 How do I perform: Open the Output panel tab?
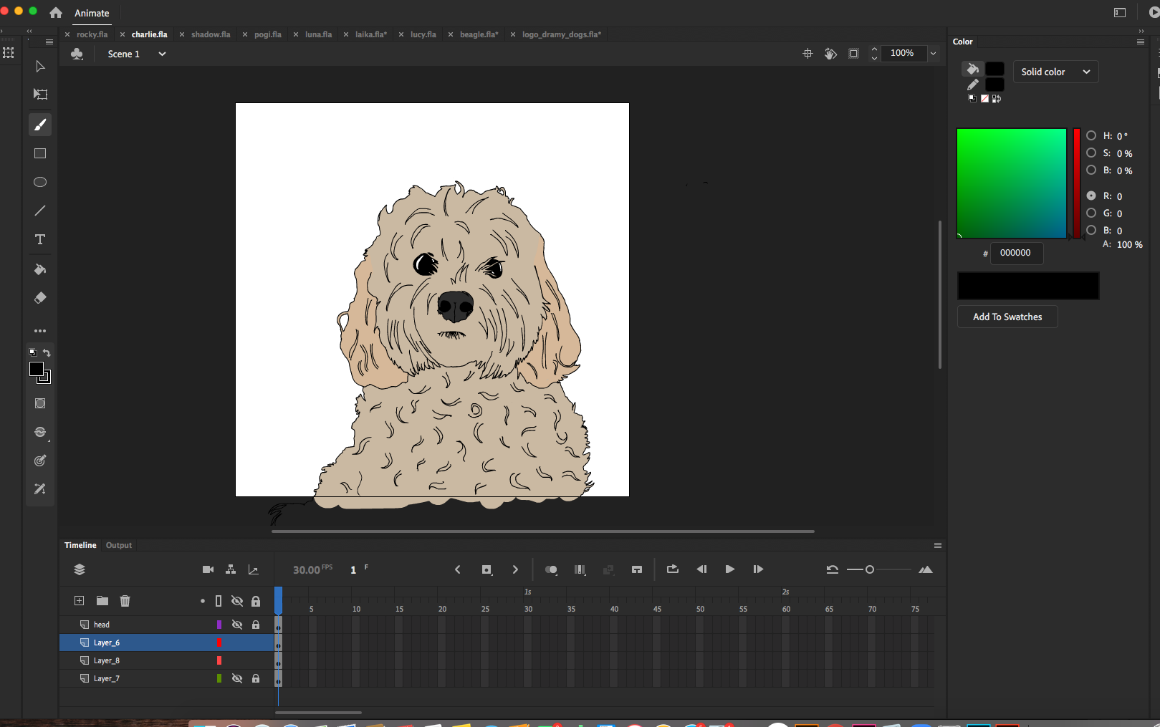(119, 545)
